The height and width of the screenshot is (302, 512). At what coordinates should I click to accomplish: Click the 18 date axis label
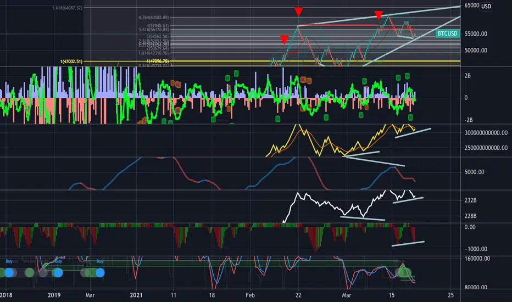click(x=212, y=295)
